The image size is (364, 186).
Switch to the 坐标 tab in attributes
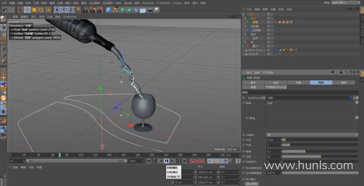pyautogui.click(x=276, y=82)
